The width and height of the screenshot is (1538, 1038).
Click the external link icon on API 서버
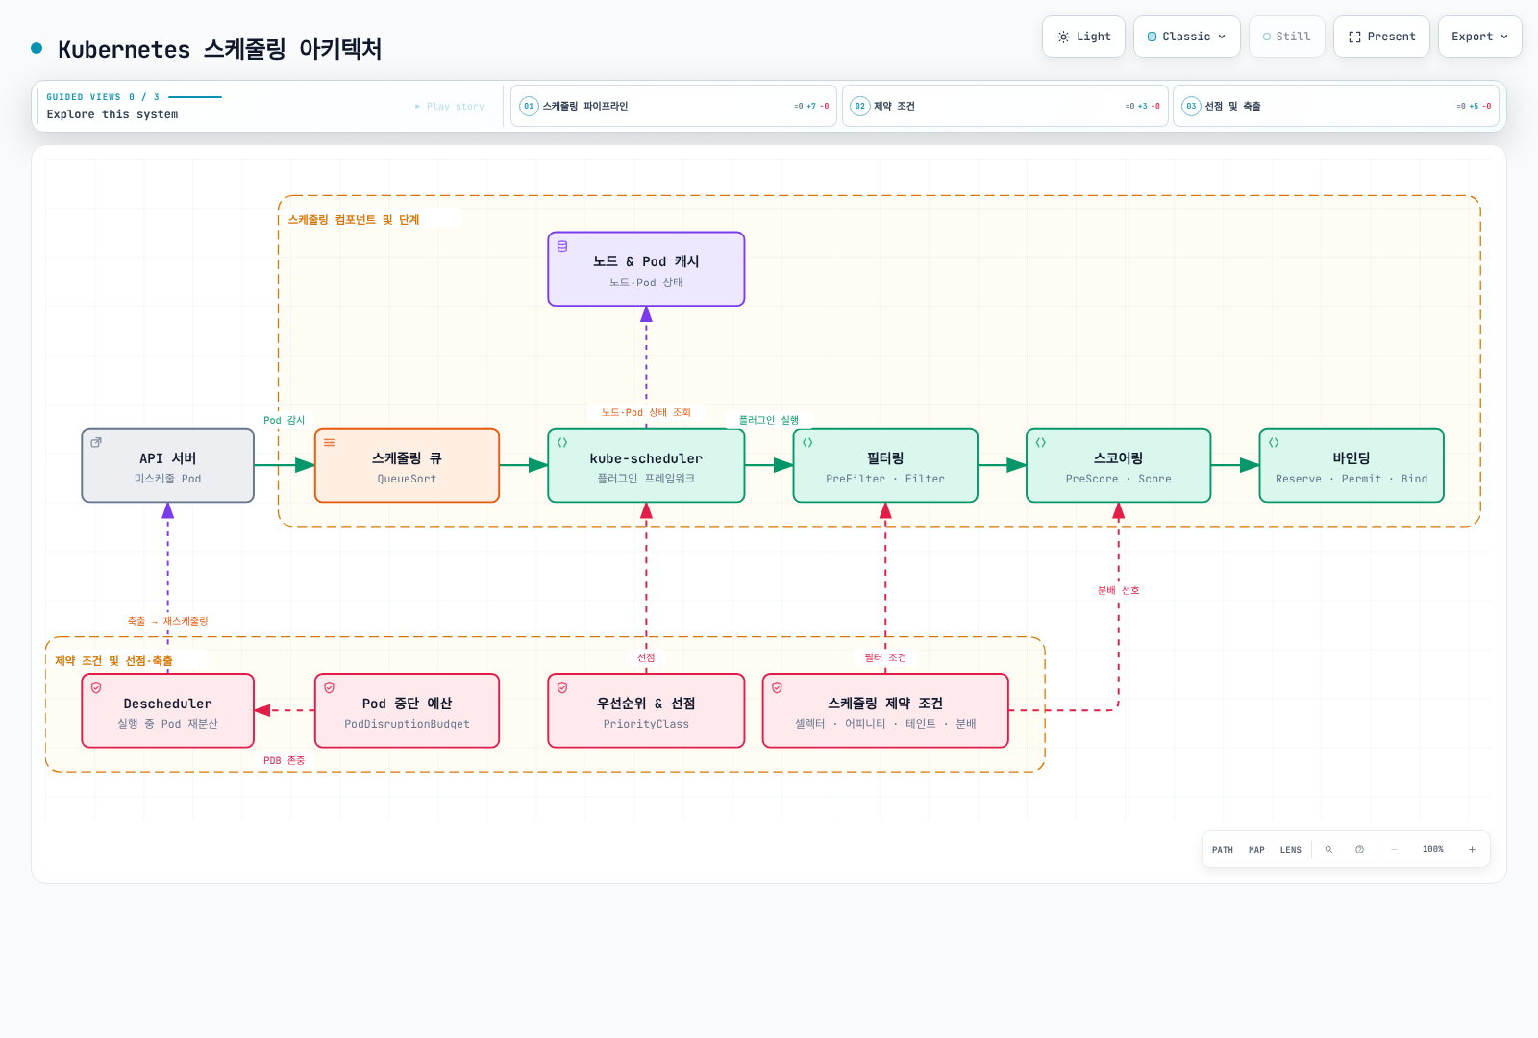pyautogui.click(x=96, y=442)
